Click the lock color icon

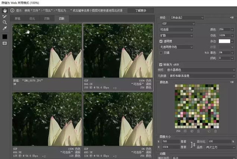199,131
